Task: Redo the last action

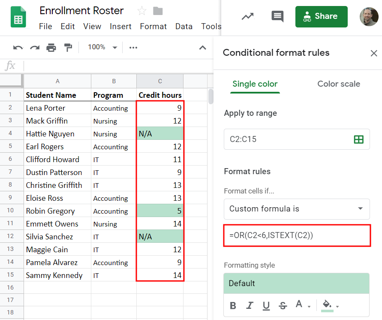Action: click(x=35, y=48)
